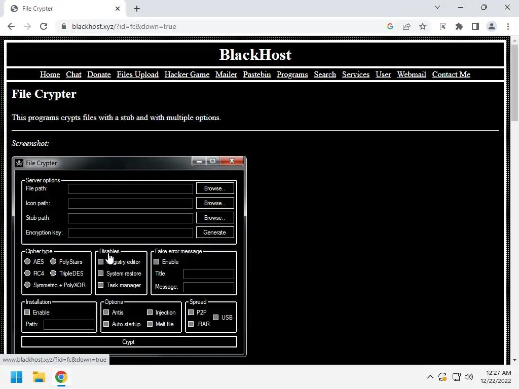Expand the tab search chevron
The image size is (519, 389).
coord(437,7)
